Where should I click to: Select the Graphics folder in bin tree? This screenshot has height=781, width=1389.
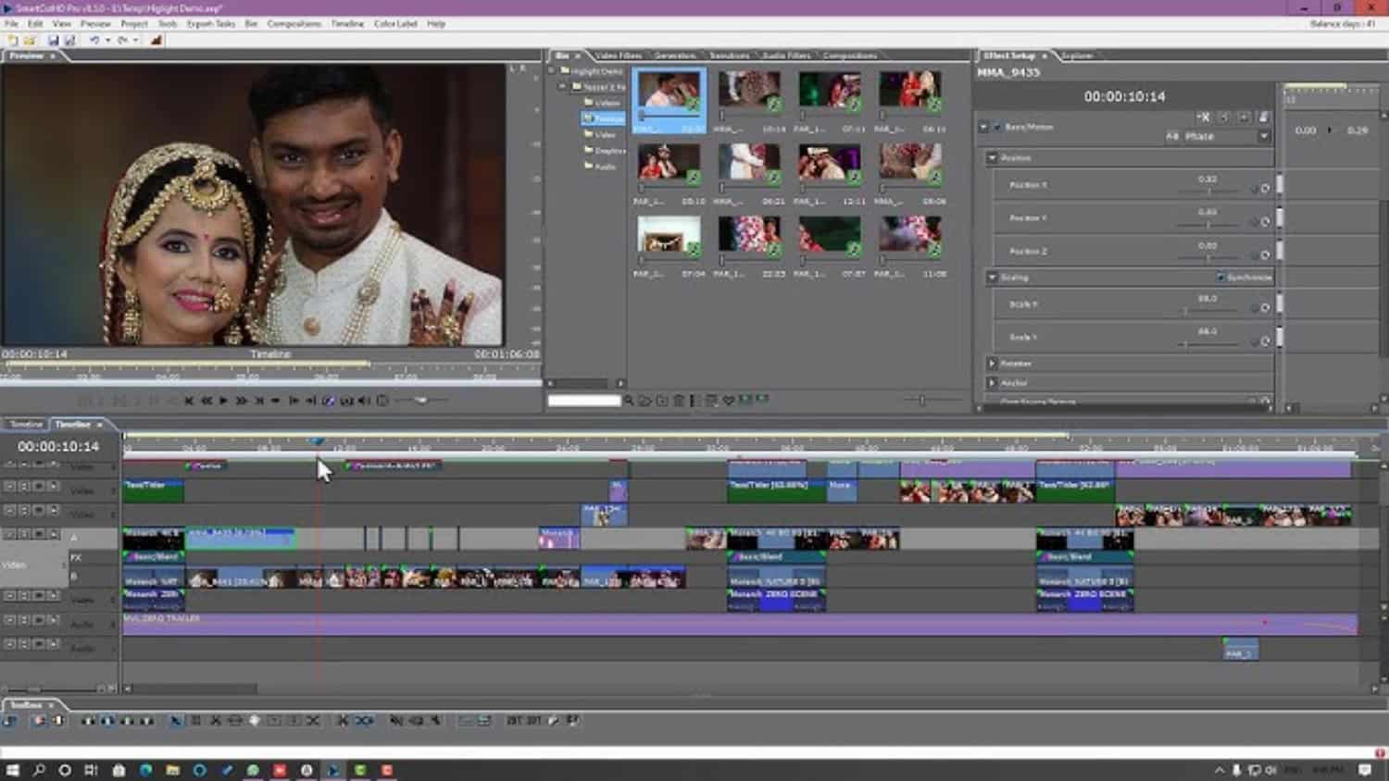click(607, 150)
